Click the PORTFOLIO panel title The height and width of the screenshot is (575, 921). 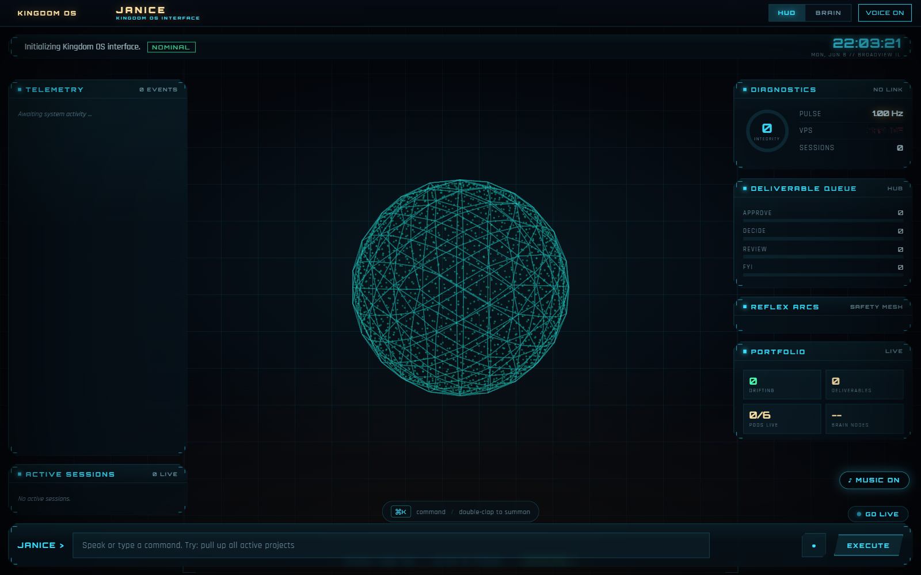778,352
